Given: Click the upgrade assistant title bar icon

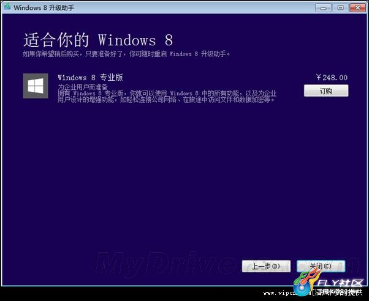Looking at the screenshot, I should point(7,7).
